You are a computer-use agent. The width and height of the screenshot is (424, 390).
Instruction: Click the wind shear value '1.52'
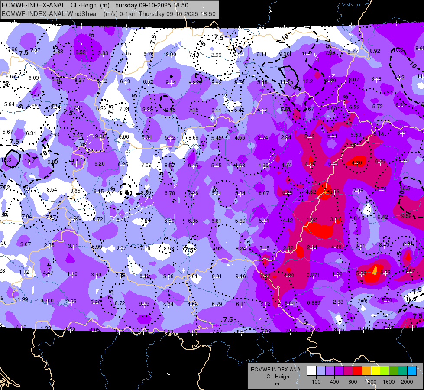tap(312, 220)
